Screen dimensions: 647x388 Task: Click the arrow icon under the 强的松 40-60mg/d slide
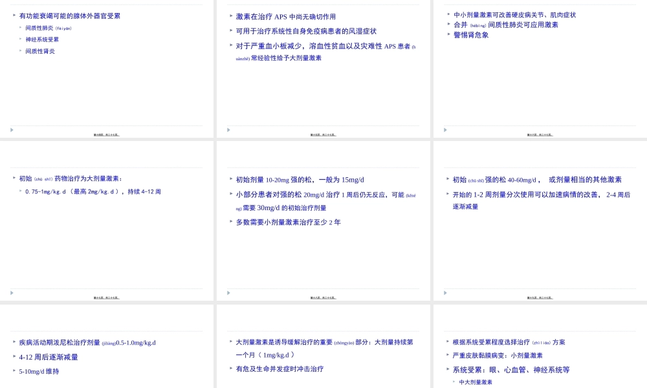(444, 292)
